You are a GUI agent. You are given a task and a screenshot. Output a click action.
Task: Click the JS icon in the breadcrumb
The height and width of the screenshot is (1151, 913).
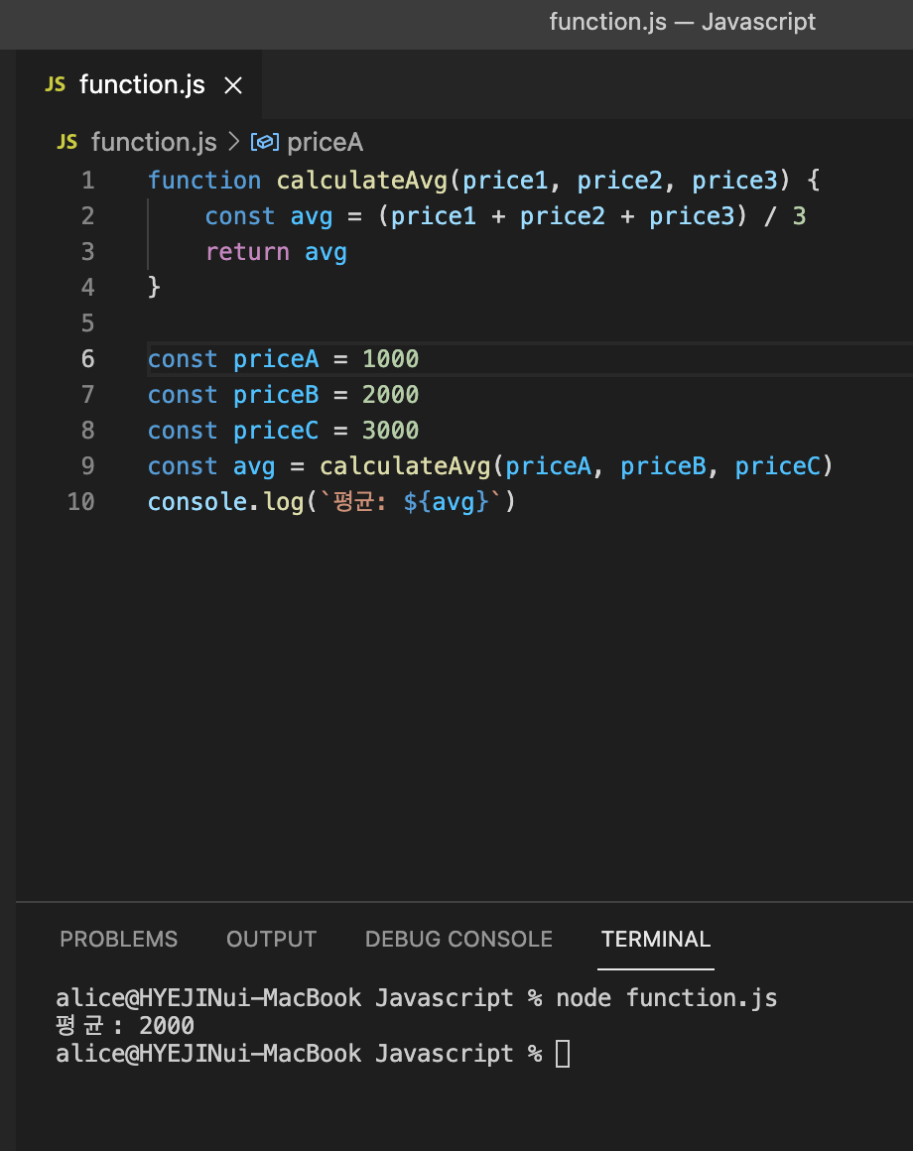(x=66, y=143)
